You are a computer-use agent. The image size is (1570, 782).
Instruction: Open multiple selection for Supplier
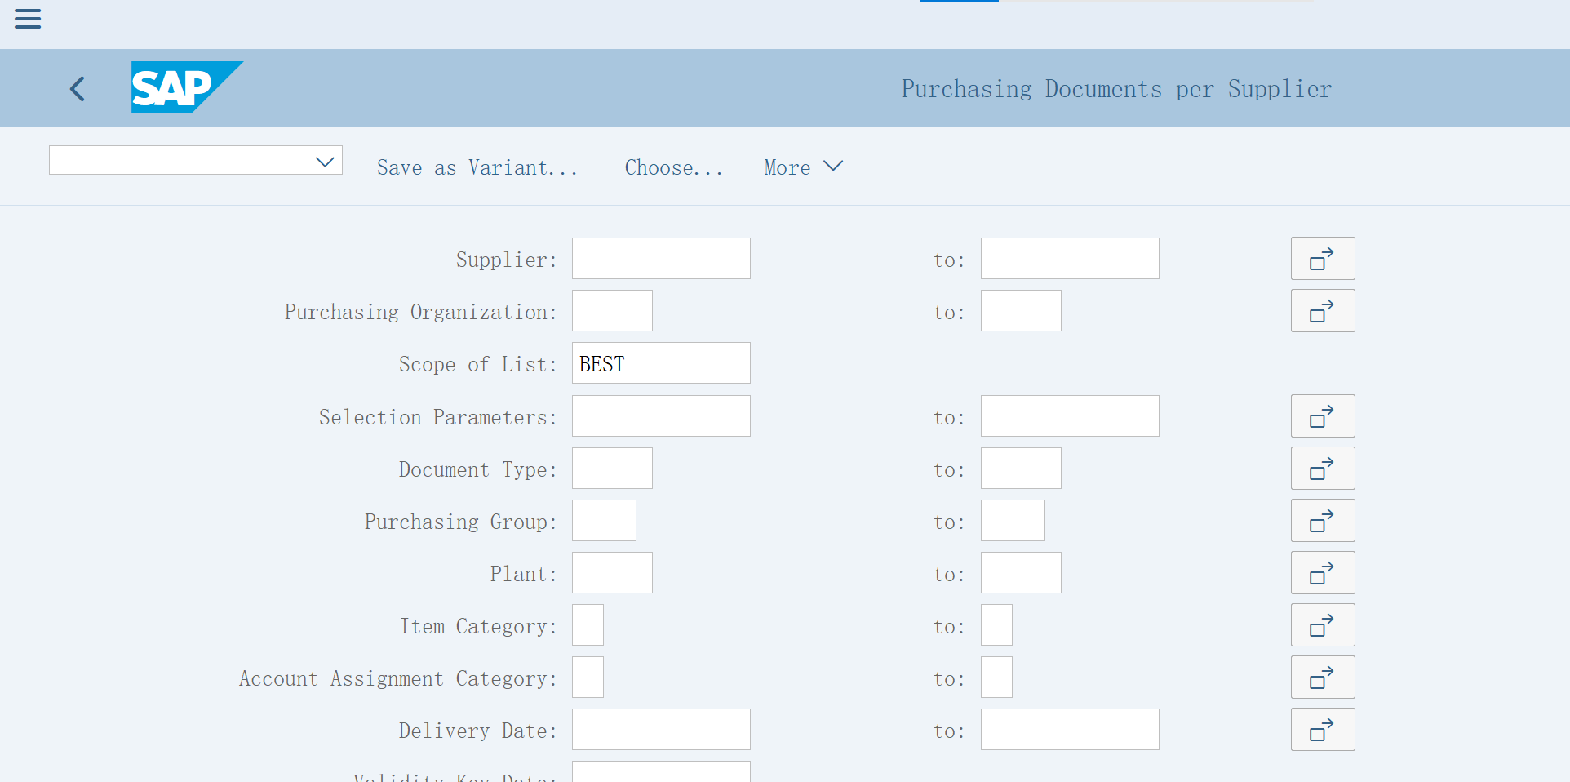[x=1322, y=259]
